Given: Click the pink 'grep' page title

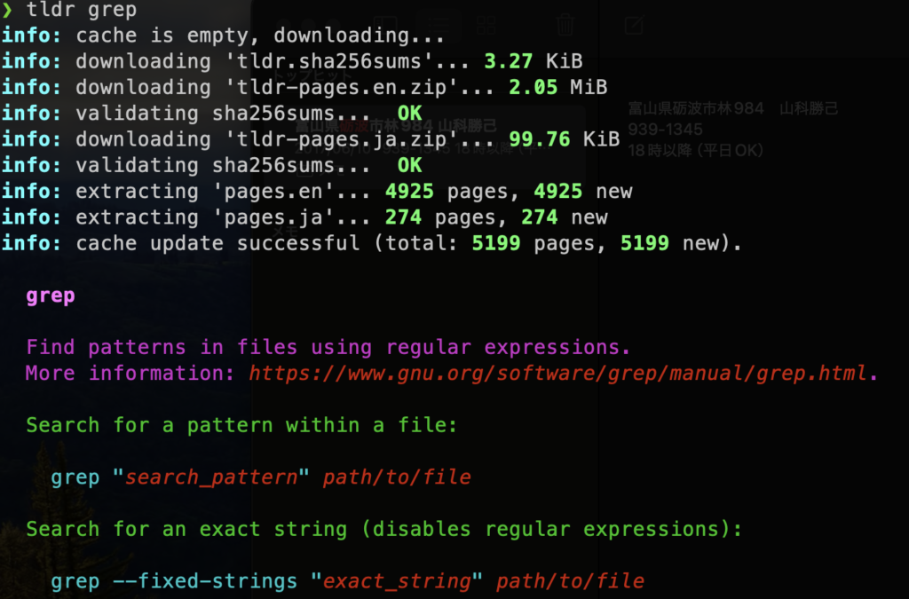Looking at the screenshot, I should [x=51, y=296].
